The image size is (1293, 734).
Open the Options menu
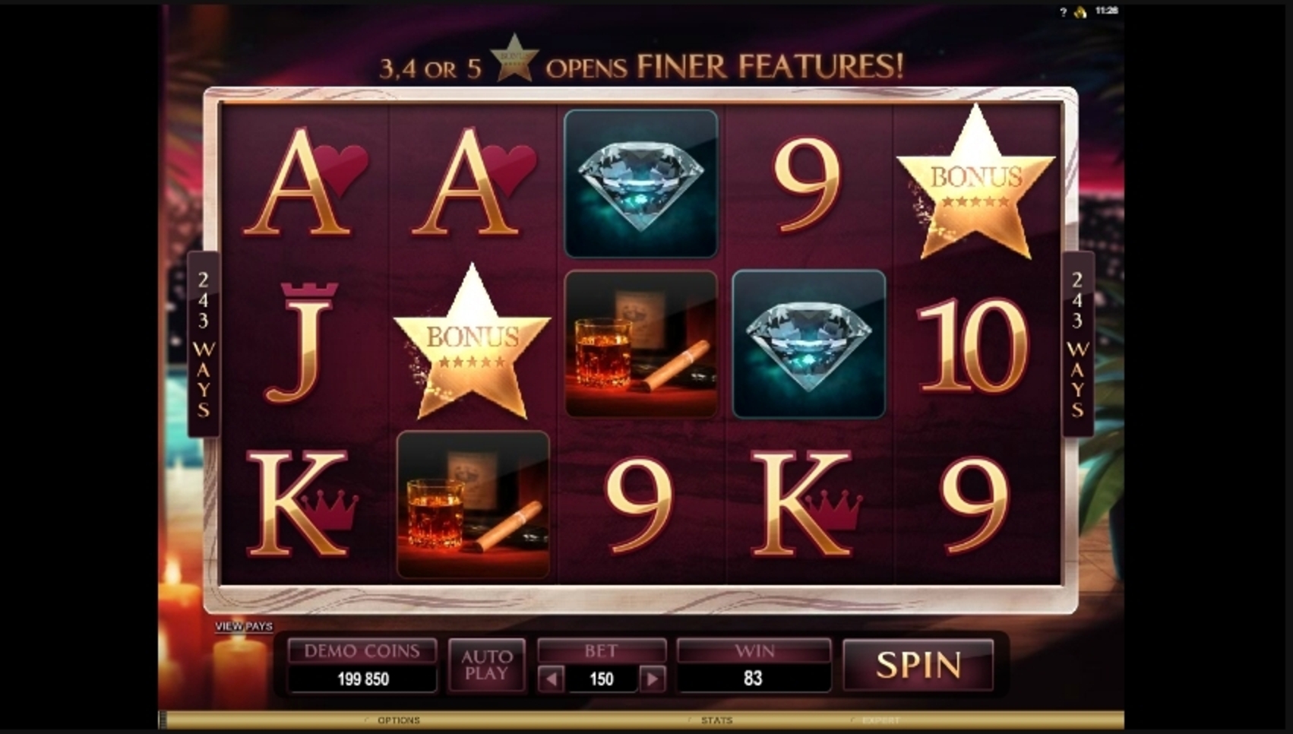coord(398,720)
